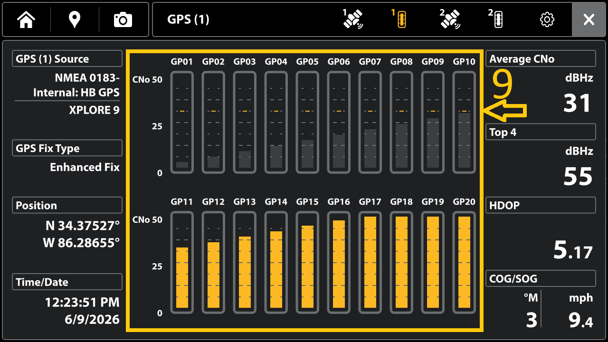Select the GP03 signal bar
608x342 pixels.
[x=245, y=122]
